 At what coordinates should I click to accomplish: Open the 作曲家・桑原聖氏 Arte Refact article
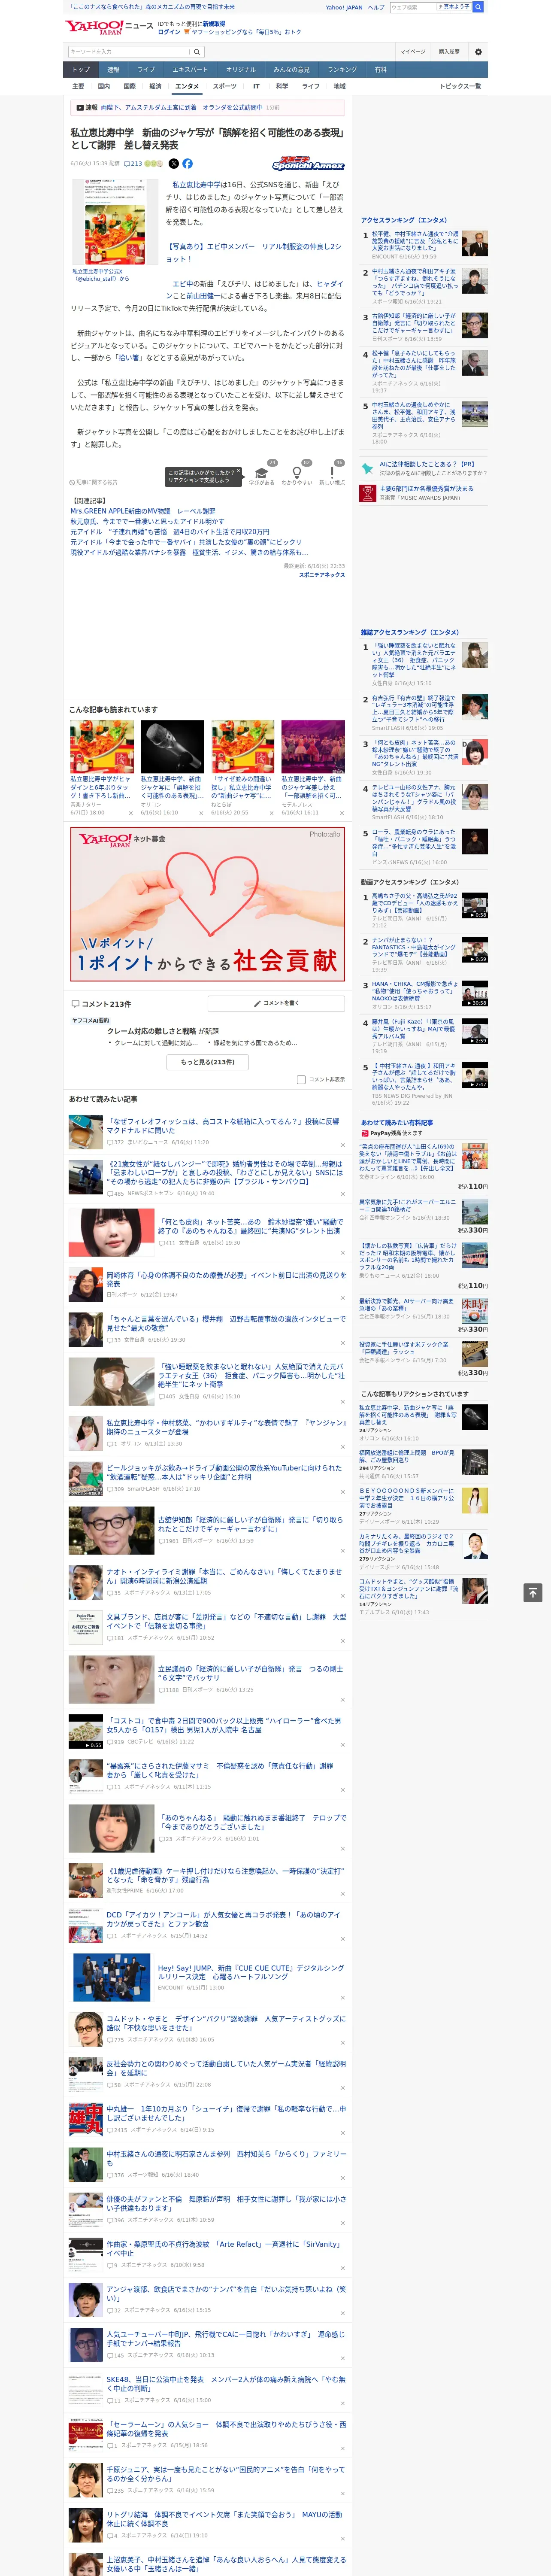[225, 2248]
